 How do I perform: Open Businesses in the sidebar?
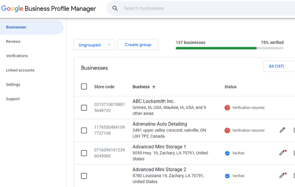coord(31,27)
